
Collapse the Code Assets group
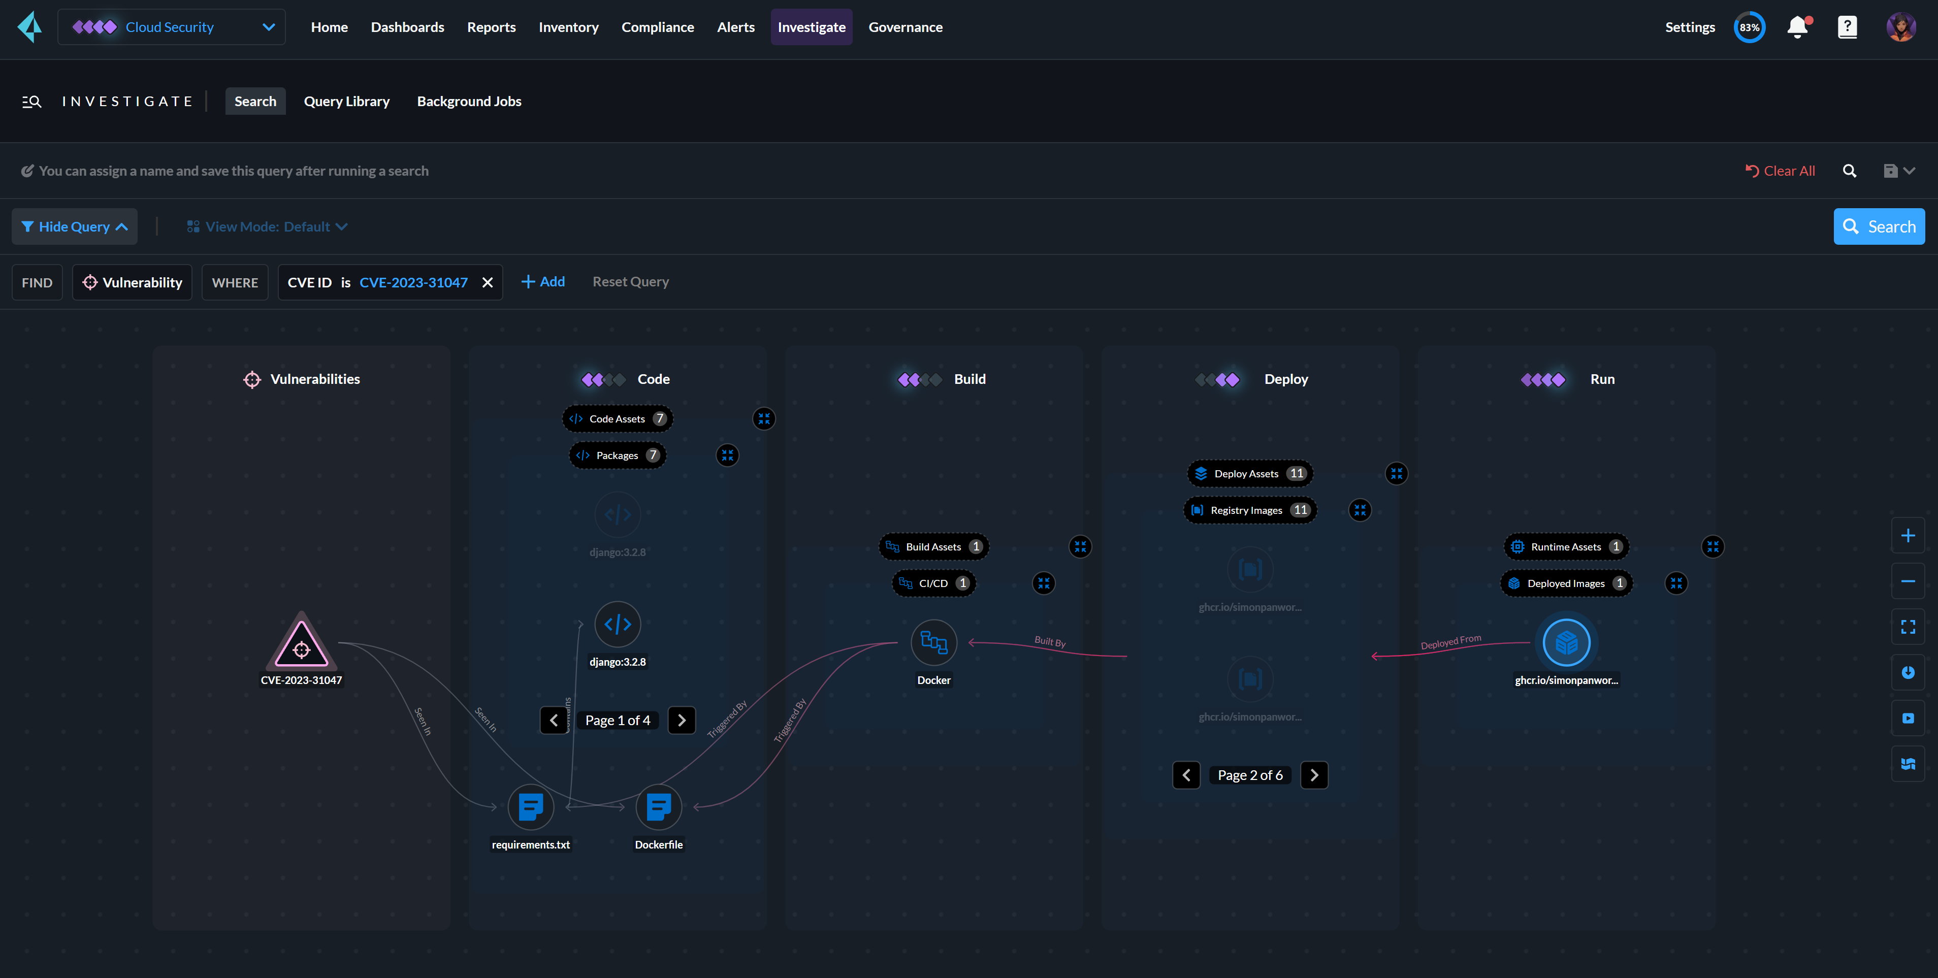pos(764,419)
